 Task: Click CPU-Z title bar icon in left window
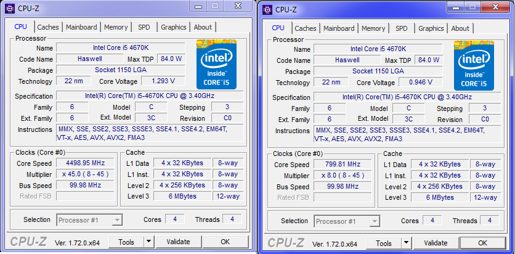9,8
